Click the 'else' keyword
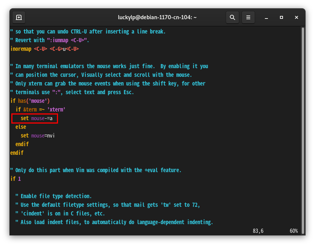The width and height of the screenshot is (315, 246). pyautogui.click(x=21, y=127)
